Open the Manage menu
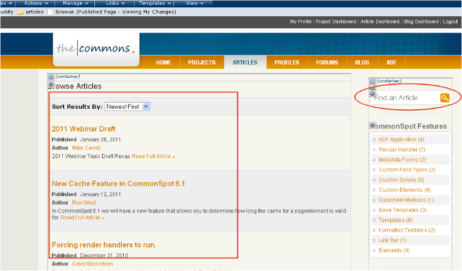 point(76,3)
